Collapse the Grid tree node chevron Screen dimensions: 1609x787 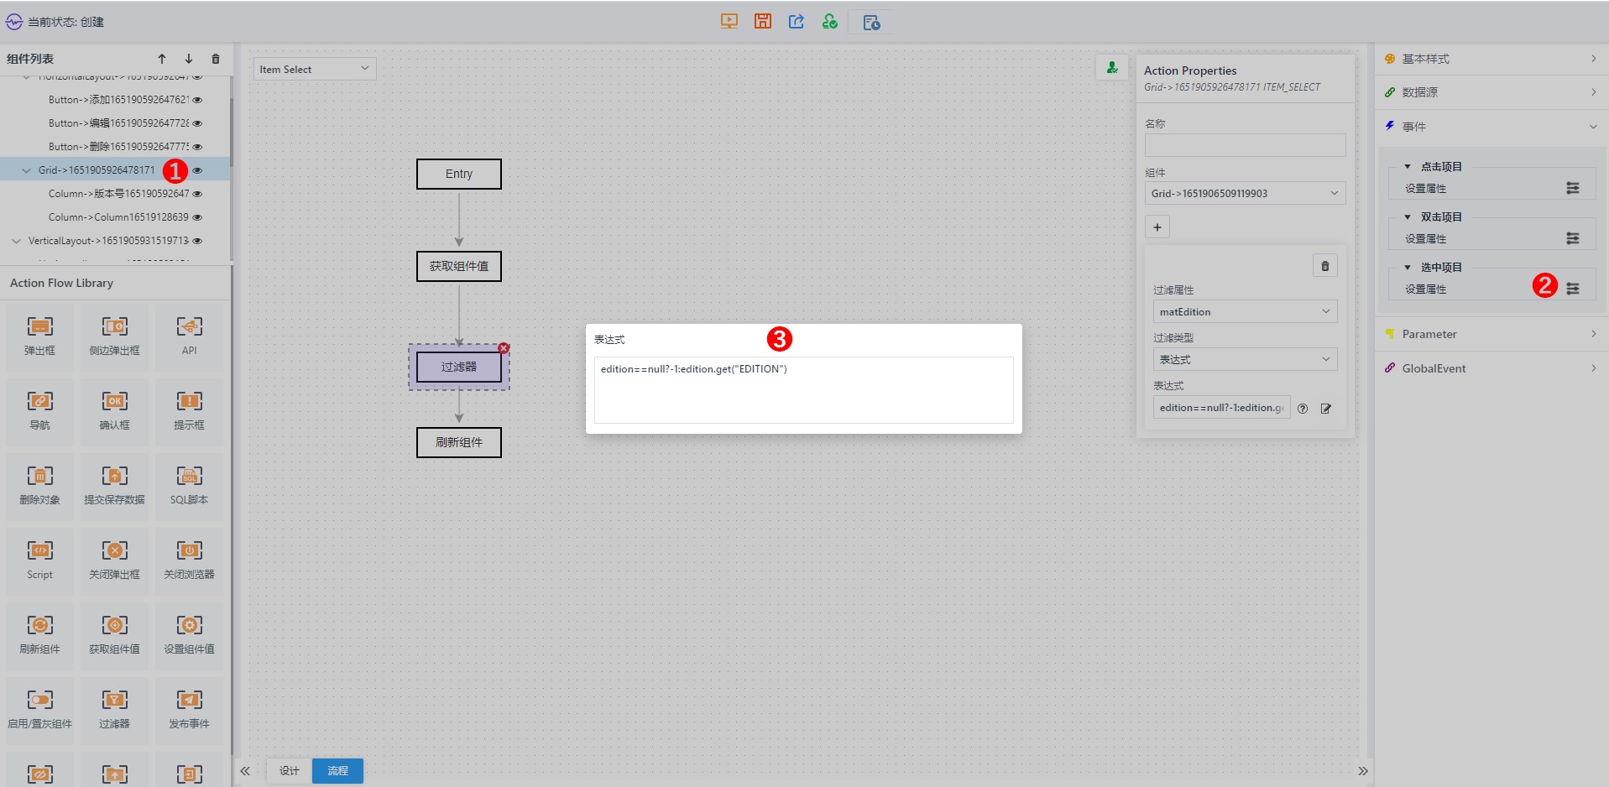click(26, 170)
